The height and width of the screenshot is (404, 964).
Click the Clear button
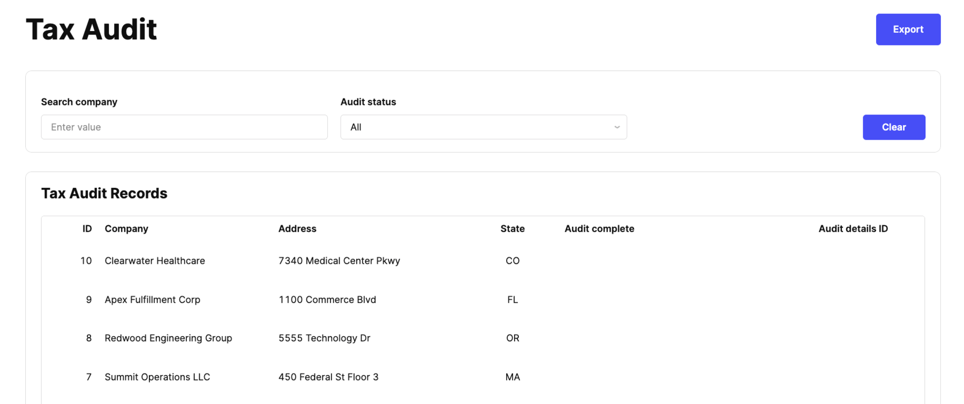click(x=893, y=127)
